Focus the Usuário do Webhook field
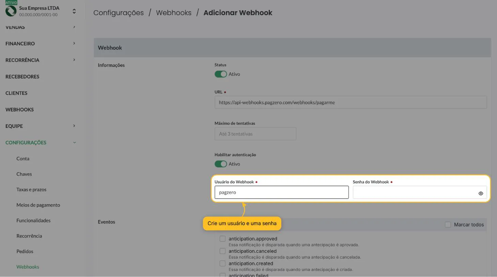 click(x=281, y=192)
